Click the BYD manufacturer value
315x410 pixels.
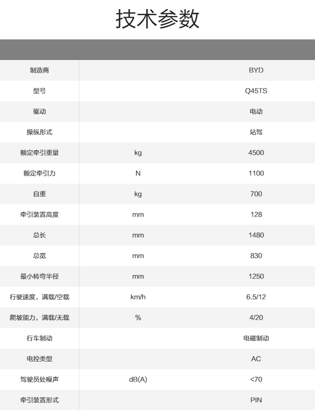pos(256,71)
